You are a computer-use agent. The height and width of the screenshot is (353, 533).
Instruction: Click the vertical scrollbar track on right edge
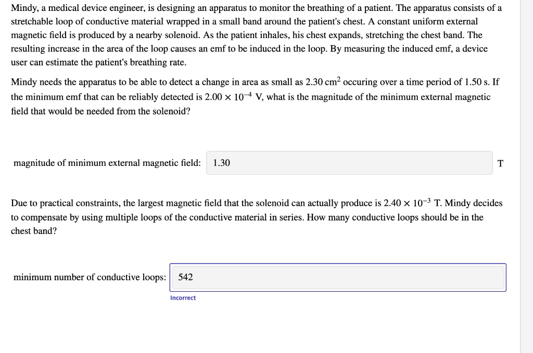(x=526, y=177)
